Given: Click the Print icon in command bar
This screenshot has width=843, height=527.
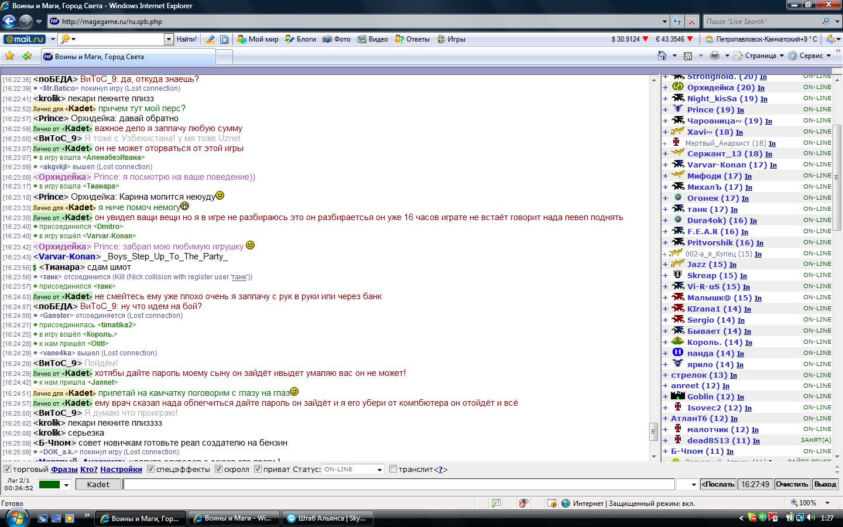Looking at the screenshot, I should [x=715, y=56].
